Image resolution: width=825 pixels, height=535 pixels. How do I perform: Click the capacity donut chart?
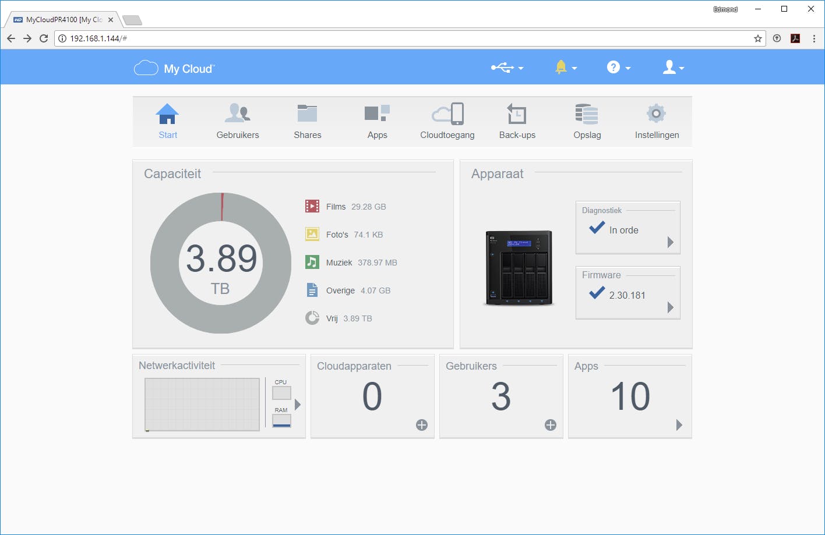point(221,263)
